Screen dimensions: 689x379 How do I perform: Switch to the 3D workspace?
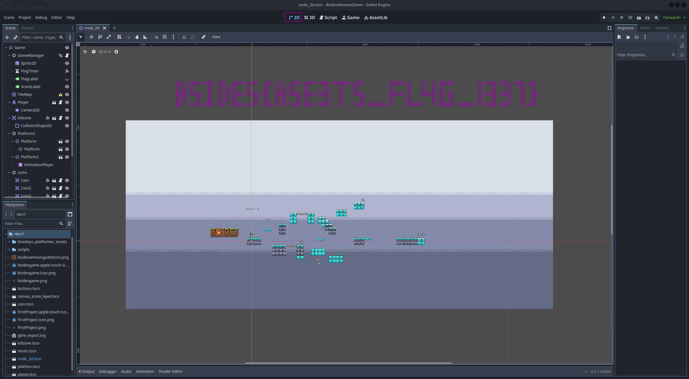(x=310, y=17)
